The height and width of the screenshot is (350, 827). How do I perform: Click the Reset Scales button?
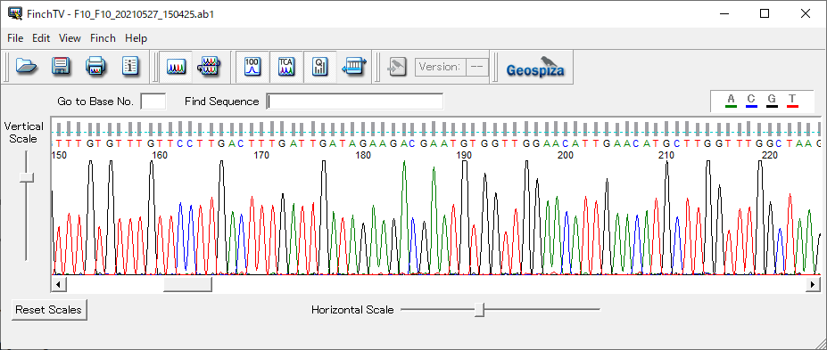click(49, 309)
